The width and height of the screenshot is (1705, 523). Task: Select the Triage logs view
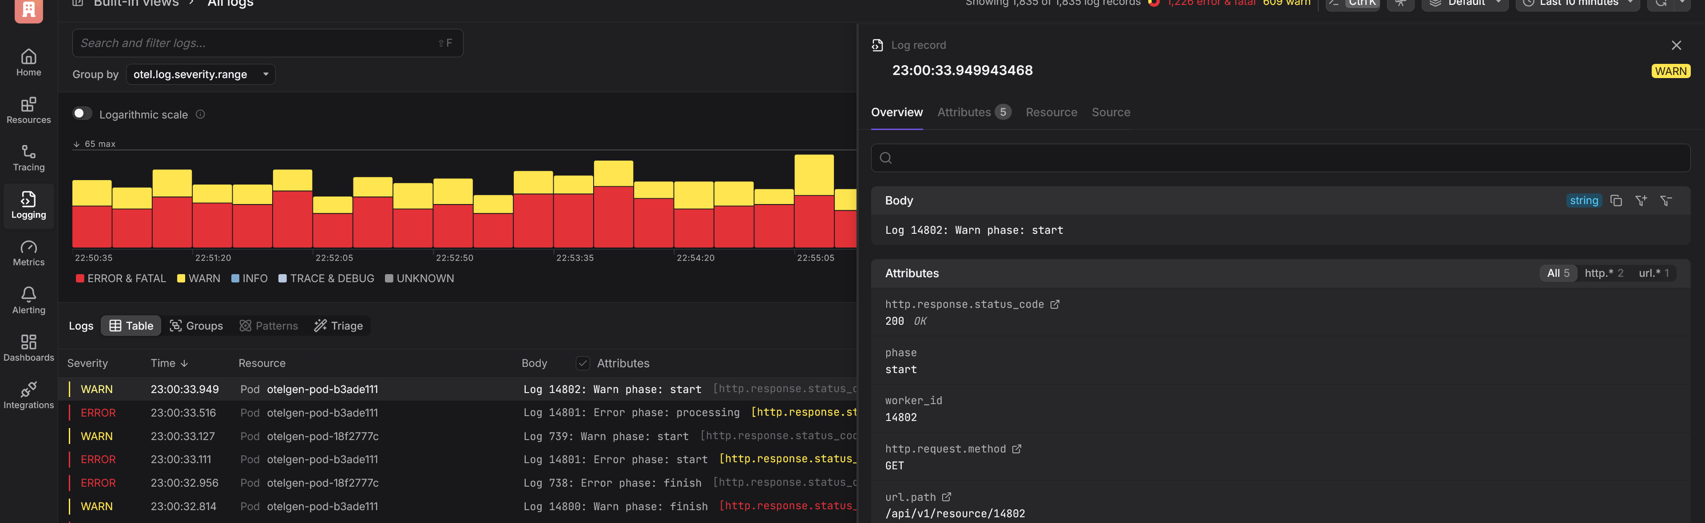[x=338, y=325]
